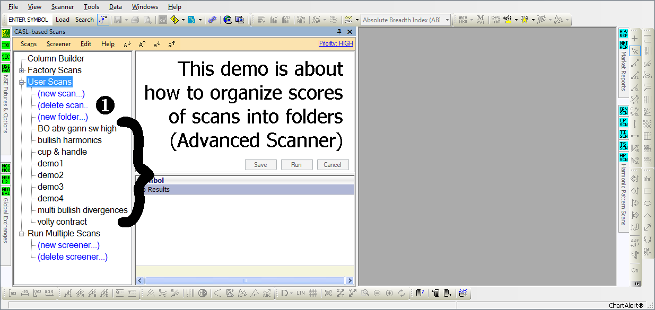Select the triangle drawing tool
The width and height of the screenshot is (655, 310).
pos(648,216)
